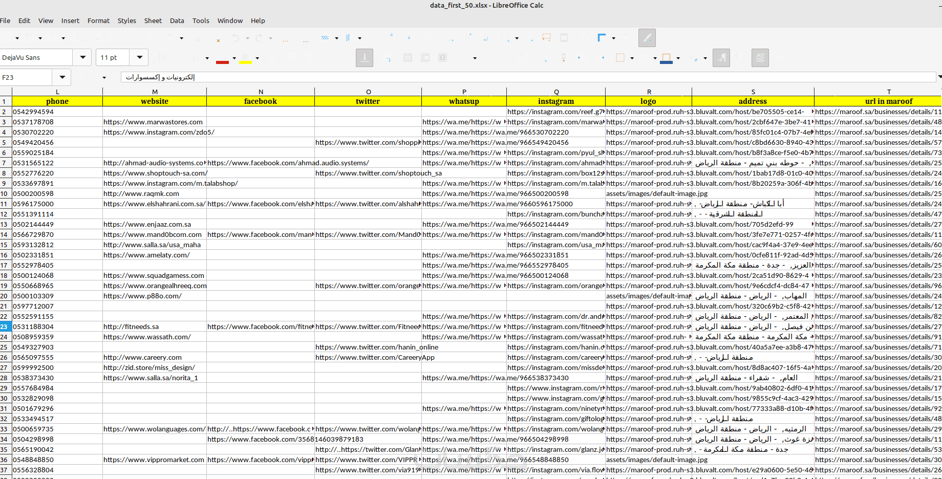Open the Undo history dropdown arrow
The image size is (942, 479).
(x=247, y=38)
